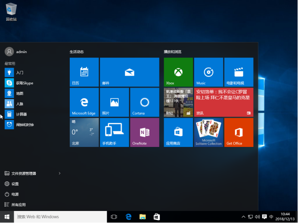This screenshot has width=298, height=223.
Task: Open the 应用商店 Store tile
Action: coord(178,132)
